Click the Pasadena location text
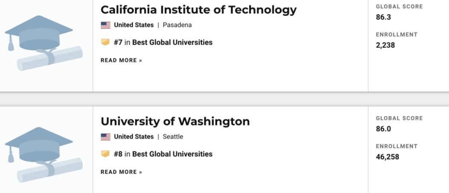Viewport: 449px width, 193px height. pos(177,25)
